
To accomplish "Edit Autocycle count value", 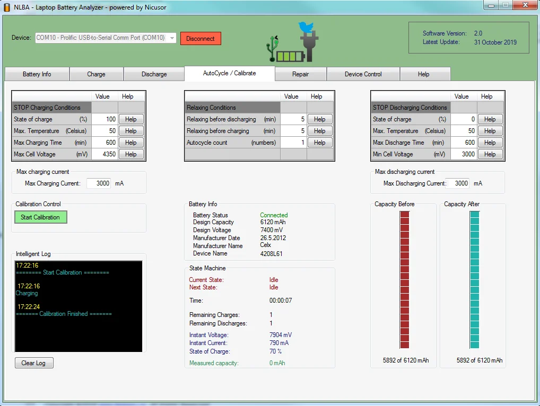I will coord(293,143).
